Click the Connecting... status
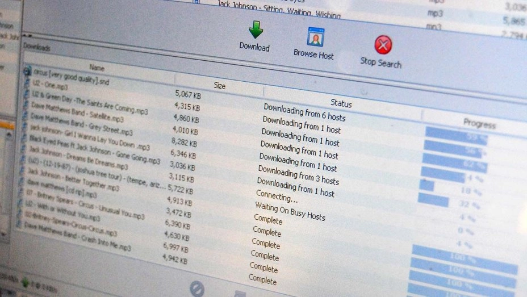 tap(277, 196)
